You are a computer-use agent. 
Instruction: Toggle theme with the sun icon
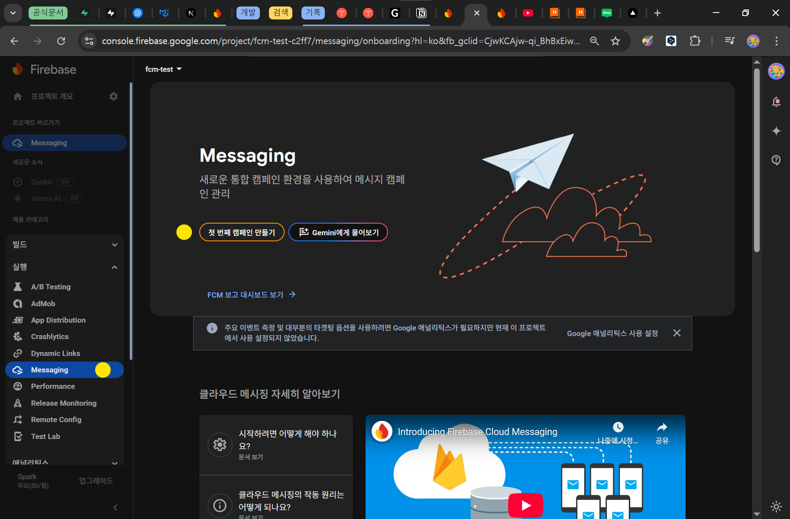point(776,506)
